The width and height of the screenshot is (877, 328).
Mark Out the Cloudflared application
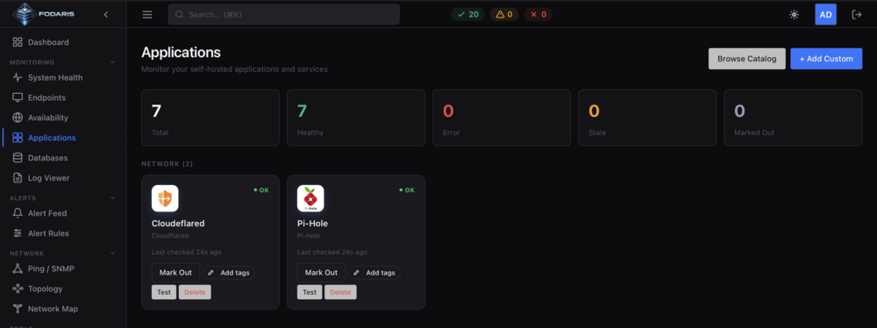175,273
